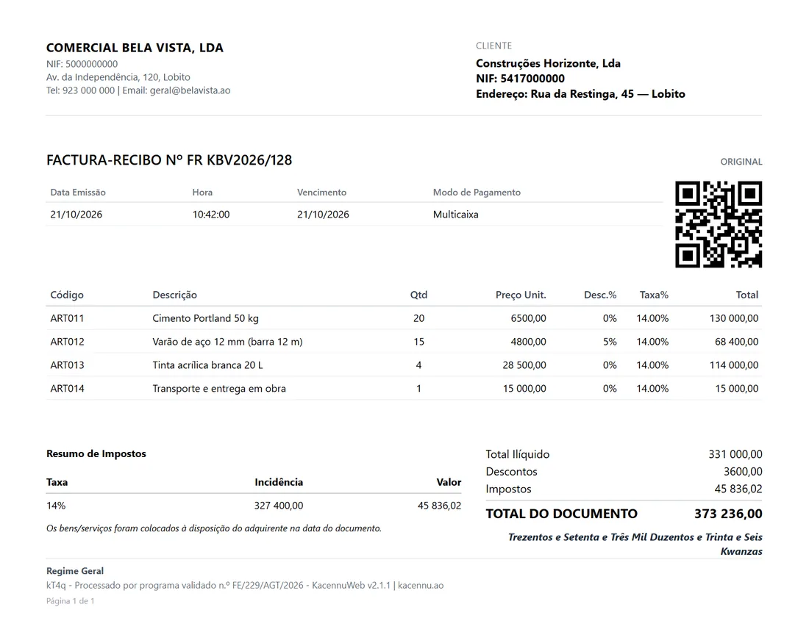Click description Transporte e entrega em obra

click(218, 389)
